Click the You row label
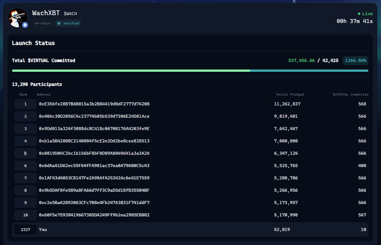The height and width of the screenshot is (245, 381). (43, 229)
